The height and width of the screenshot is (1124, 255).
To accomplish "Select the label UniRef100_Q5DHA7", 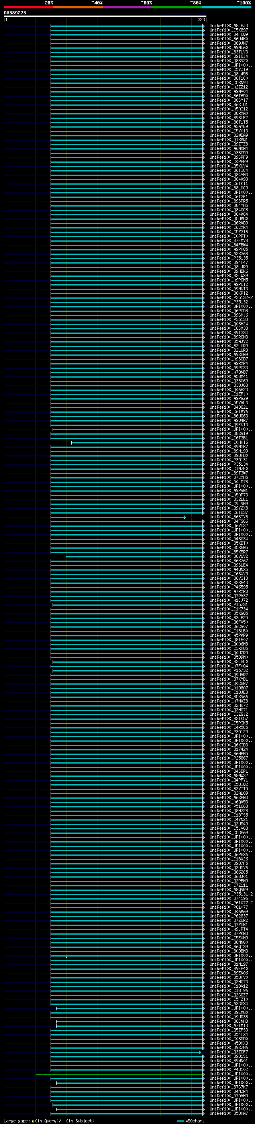I will coord(229,1114).
